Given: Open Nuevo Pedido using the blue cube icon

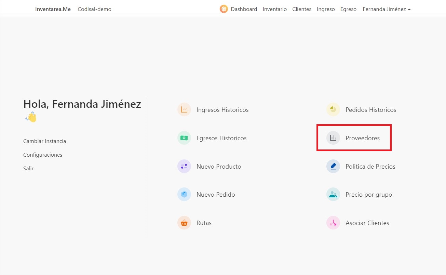Looking at the screenshot, I should coord(184,194).
